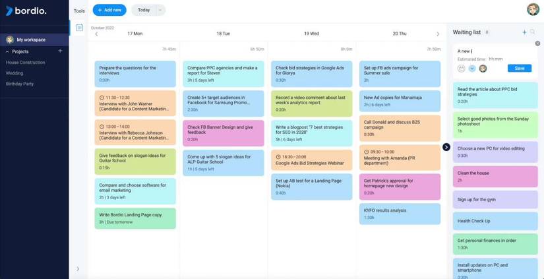The width and height of the screenshot is (544, 279).
Task: Add a new project with the plus icon
Action: pos(60,51)
